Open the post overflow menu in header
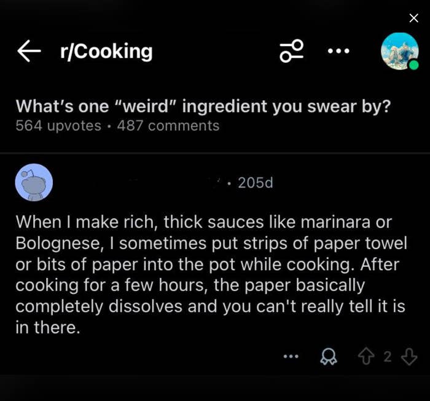The width and height of the screenshot is (430, 401). (338, 51)
